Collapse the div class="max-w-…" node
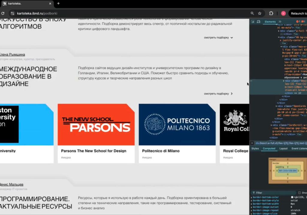This screenshot has height=215, width=307. pyautogui.click(x=281, y=46)
